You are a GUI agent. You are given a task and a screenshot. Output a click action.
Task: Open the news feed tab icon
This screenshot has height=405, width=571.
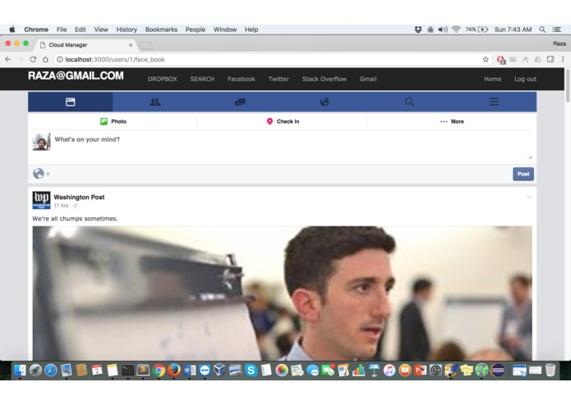[71, 102]
